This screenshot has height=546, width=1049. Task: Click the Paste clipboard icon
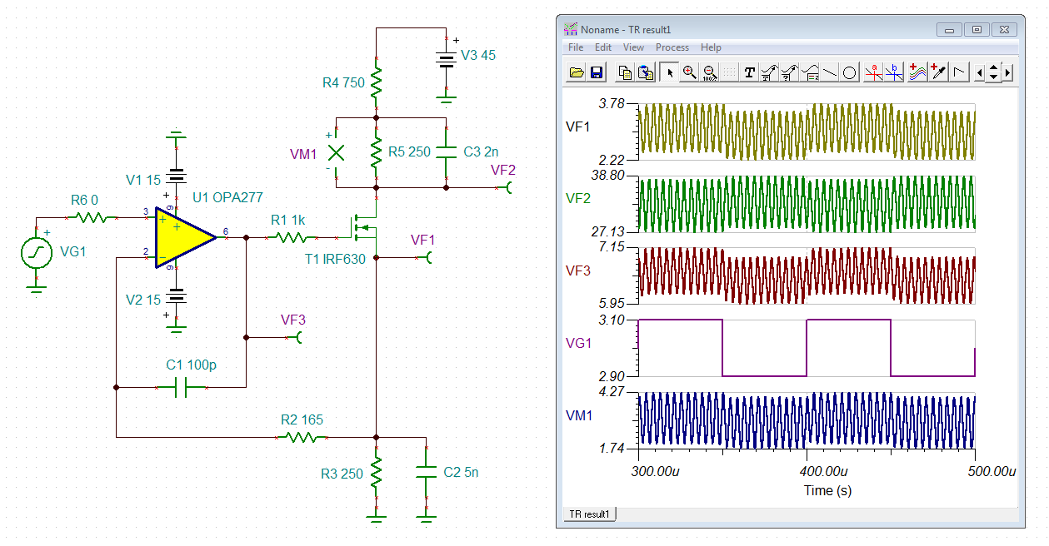point(645,73)
